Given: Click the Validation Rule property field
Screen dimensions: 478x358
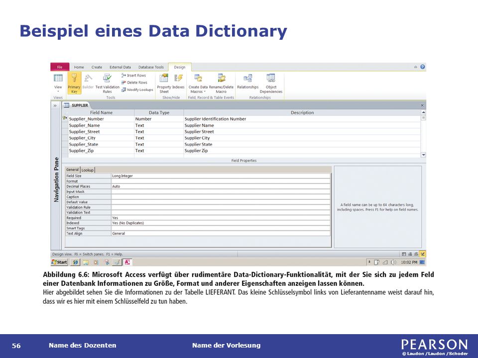Looking at the screenshot, I should tap(221, 207).
